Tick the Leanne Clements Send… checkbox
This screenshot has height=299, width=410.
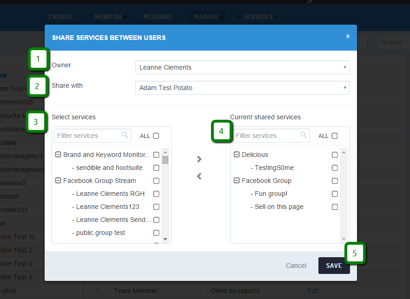pos(156,220)
